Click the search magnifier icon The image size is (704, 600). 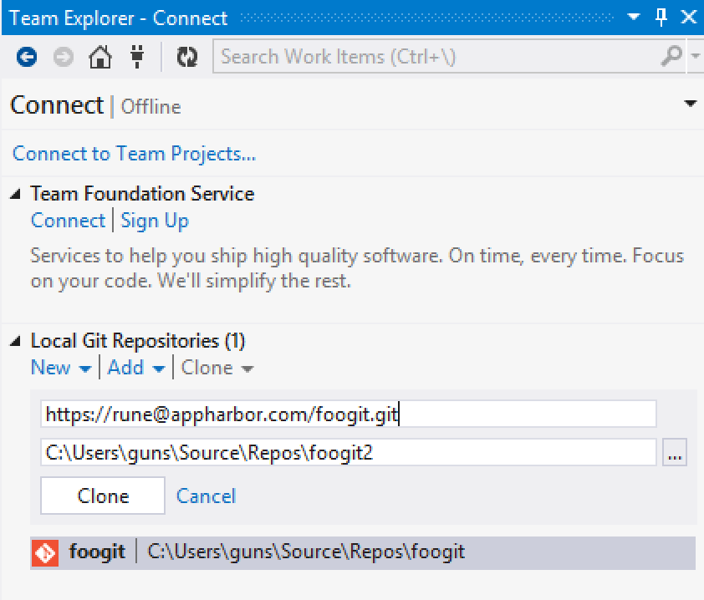(671, 57)
